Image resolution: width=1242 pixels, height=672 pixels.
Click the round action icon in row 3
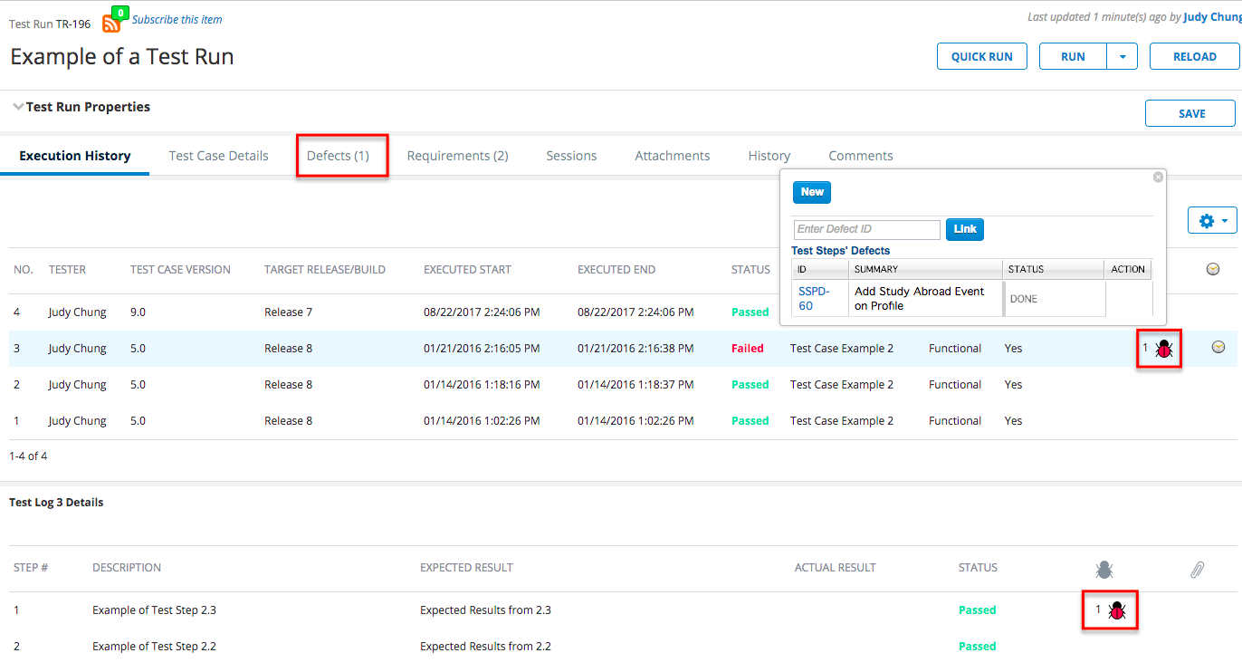click(x=1218, y=347)
